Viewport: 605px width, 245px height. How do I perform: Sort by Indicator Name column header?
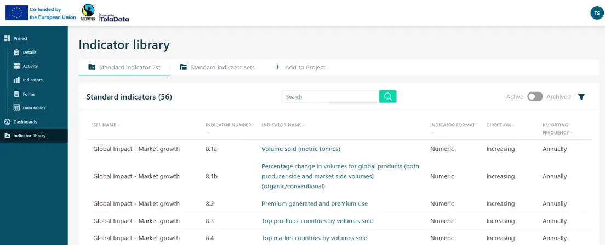(283, 125)
